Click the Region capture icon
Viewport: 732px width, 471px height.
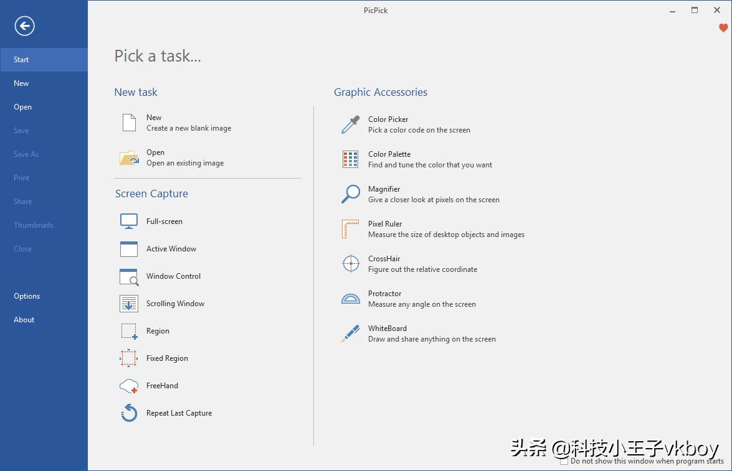[x=129, y=331]
